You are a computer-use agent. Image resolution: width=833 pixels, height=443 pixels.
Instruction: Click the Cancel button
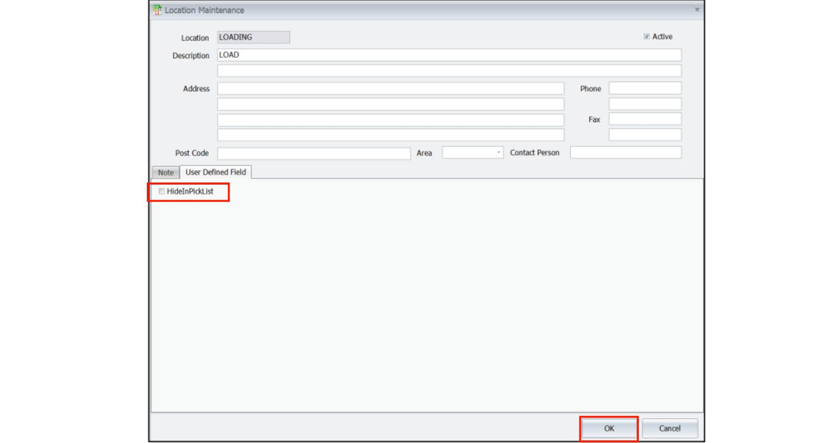(669, 428)
